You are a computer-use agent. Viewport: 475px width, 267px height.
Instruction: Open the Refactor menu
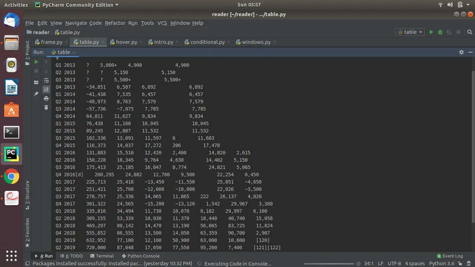115,23
